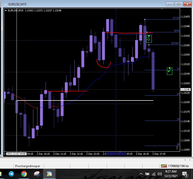The width and height of the screenshot is (193, 179).
Task: Select the green down-arrow sell signal icon
Action: [149, 39]
